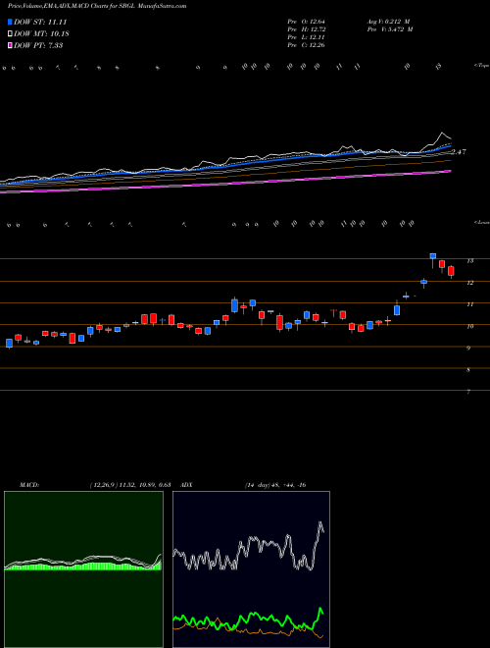This screenshot has height=648, width=490.
Task: Select the 'DOW ST: 11.11' legend label
Action: [40, 22]
